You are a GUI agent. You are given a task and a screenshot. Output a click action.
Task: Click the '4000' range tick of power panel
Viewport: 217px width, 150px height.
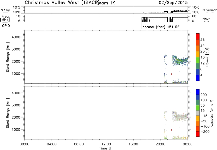16,37
